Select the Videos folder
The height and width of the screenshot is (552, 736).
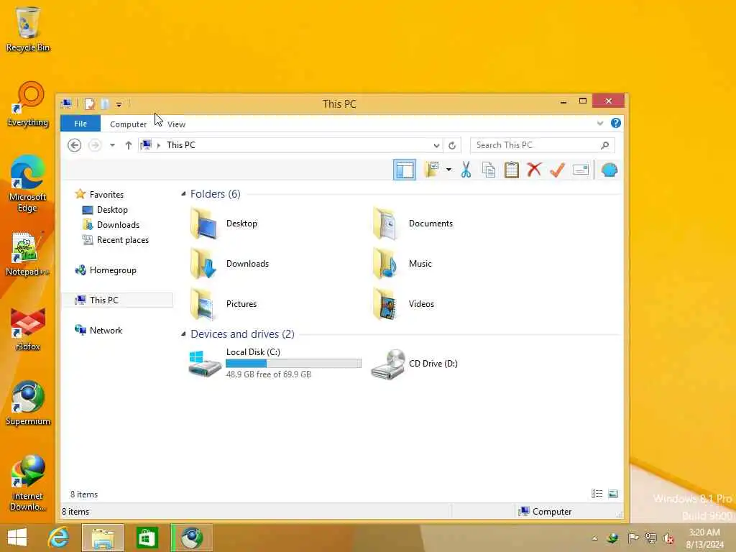(x=403, y=304)
